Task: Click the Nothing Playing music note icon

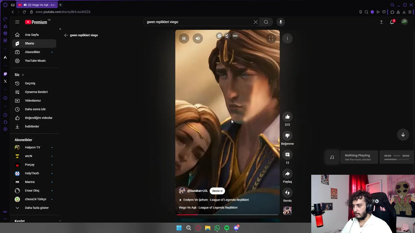Action: pyautogui.click(x=332, y=157)
